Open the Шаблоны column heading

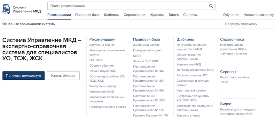point(185,40)
